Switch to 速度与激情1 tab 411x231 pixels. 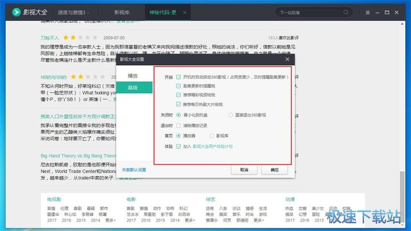click(x=73, y=12)
